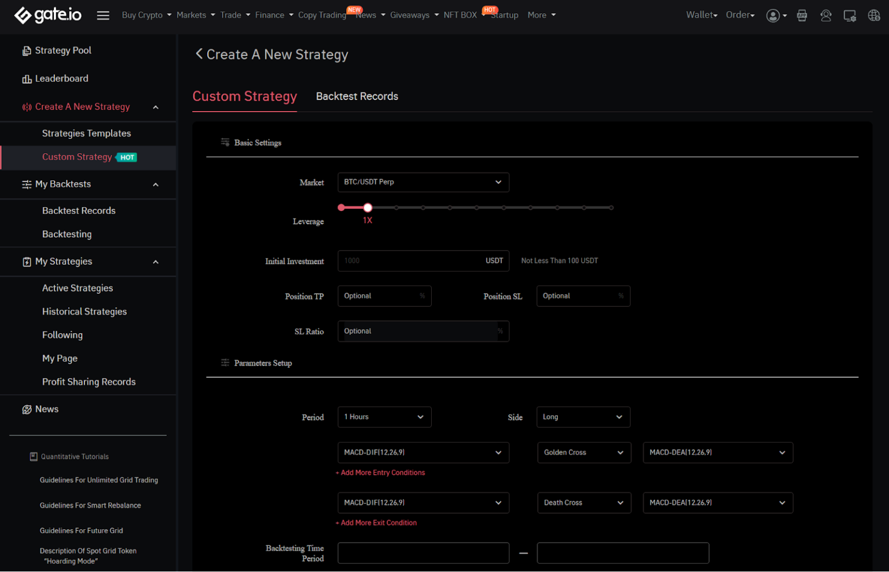Click the download app device icon
The width and height of the screenshot is (889, 572).
[850, 16]
